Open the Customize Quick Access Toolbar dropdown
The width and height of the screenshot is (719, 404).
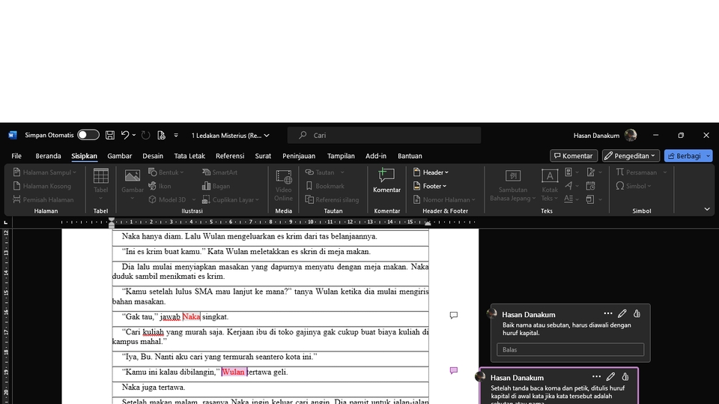pyautogui.click(x=175, y=135)
